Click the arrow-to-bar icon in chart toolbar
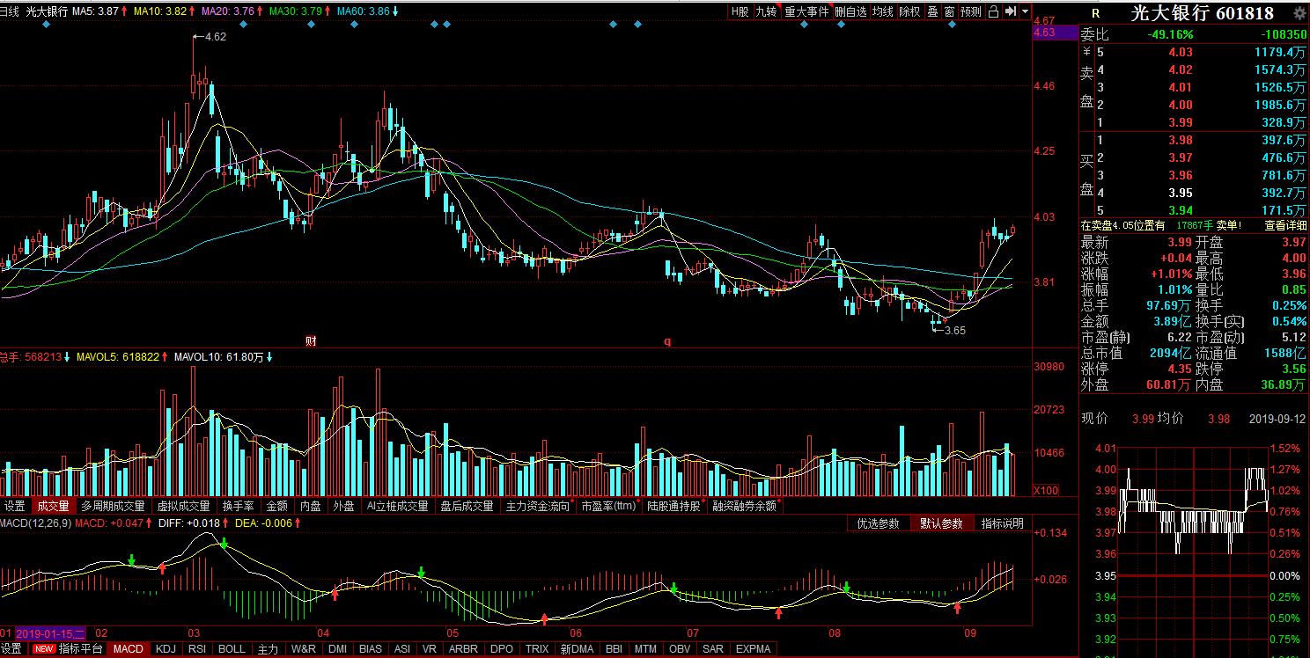Viewport: 1310px width, 658px height. tap(1010, 11)
